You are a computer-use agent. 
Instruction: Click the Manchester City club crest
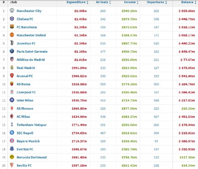pos(12,11)
